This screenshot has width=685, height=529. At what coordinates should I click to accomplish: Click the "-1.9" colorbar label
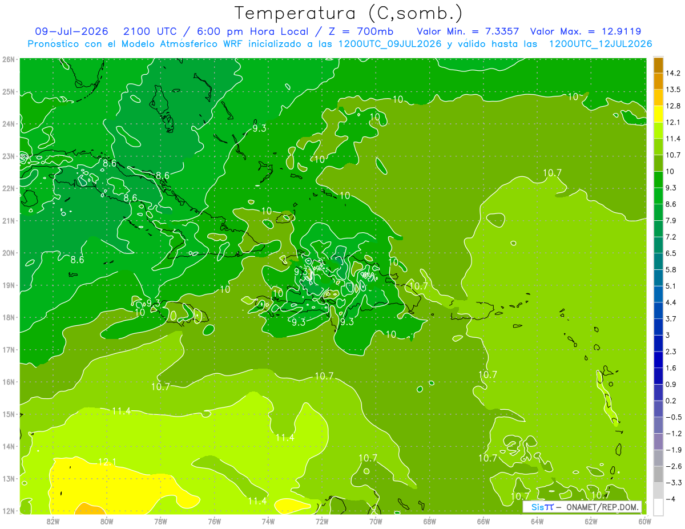673,449
